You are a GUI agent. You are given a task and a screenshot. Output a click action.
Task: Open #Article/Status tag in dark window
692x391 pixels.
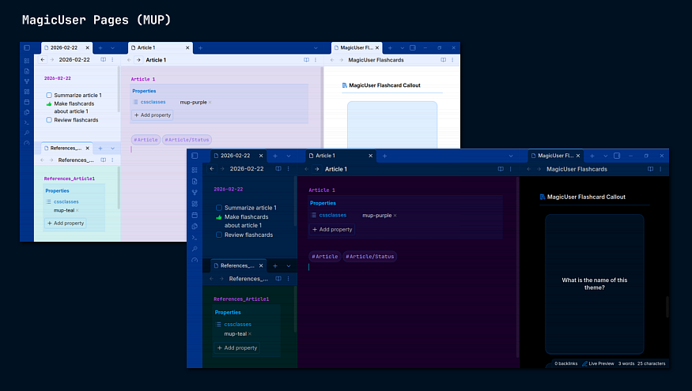pyautogui.click(x=370, y=257)
